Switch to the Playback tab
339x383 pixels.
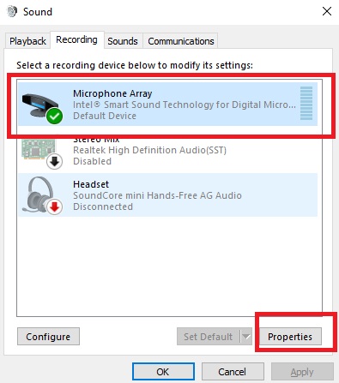pyautogui.click(x=27, y=41)
